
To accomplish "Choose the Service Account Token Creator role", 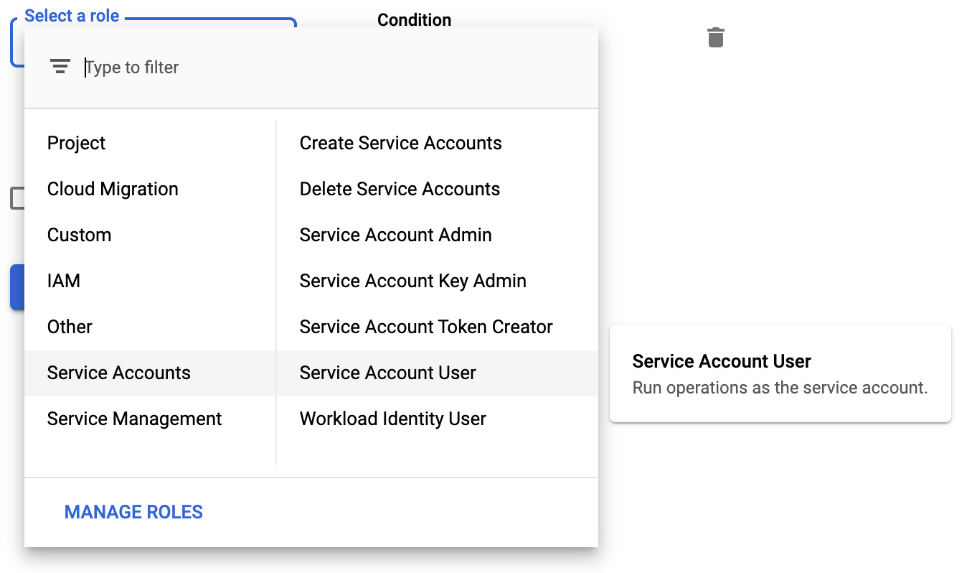I will coord(425,327).
